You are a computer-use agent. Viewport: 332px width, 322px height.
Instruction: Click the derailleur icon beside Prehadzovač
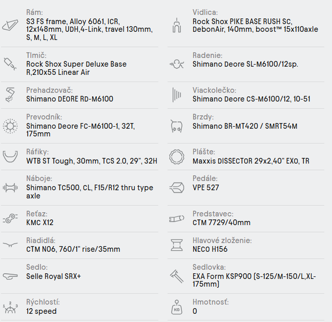[x=10, y=94]
